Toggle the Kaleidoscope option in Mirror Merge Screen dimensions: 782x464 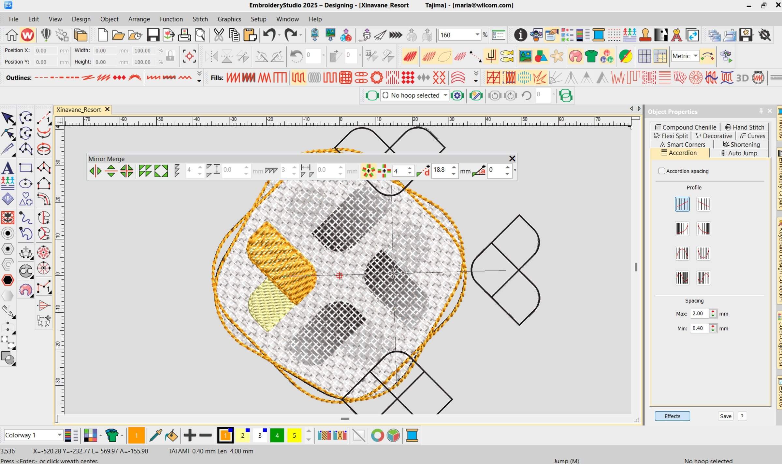click(384, 171)
